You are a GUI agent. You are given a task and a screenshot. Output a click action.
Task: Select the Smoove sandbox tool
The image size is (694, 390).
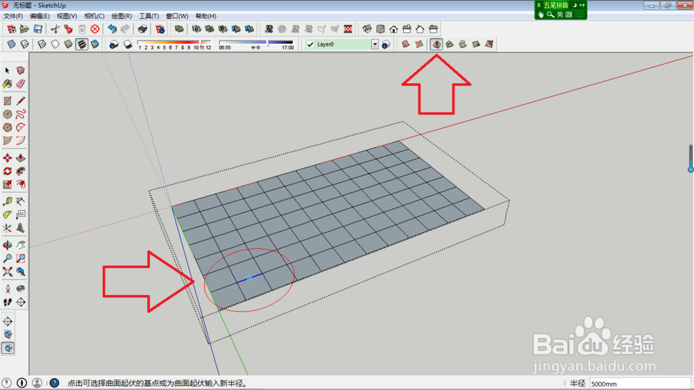point(437,44)
